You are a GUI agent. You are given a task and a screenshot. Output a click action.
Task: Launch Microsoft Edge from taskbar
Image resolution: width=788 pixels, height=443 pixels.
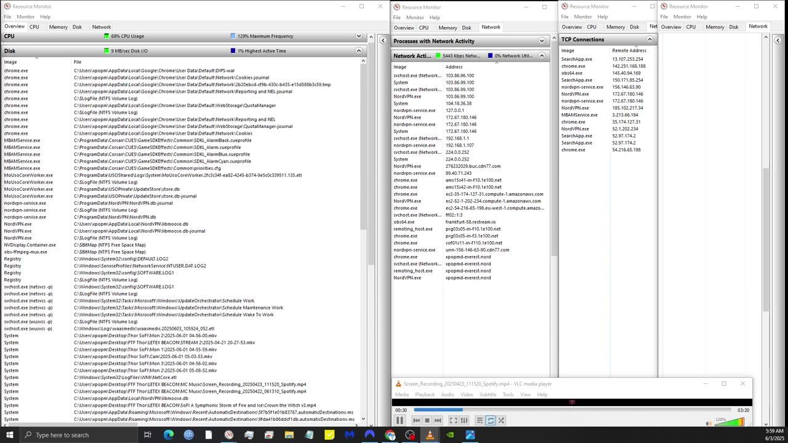pyautogui.click(x=168, y=435)
